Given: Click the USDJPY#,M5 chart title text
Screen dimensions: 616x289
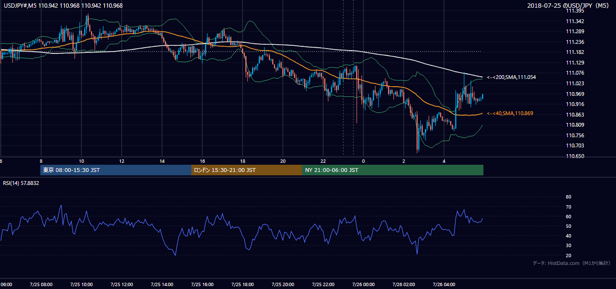Looking at the screenshot, I should (63, 6).
